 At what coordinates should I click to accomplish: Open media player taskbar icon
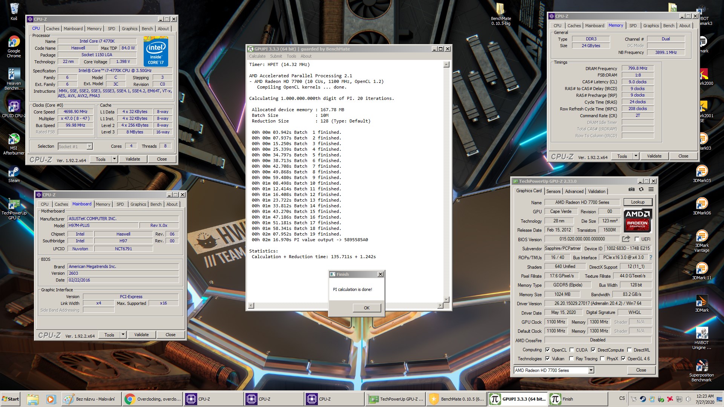point(51,399)
